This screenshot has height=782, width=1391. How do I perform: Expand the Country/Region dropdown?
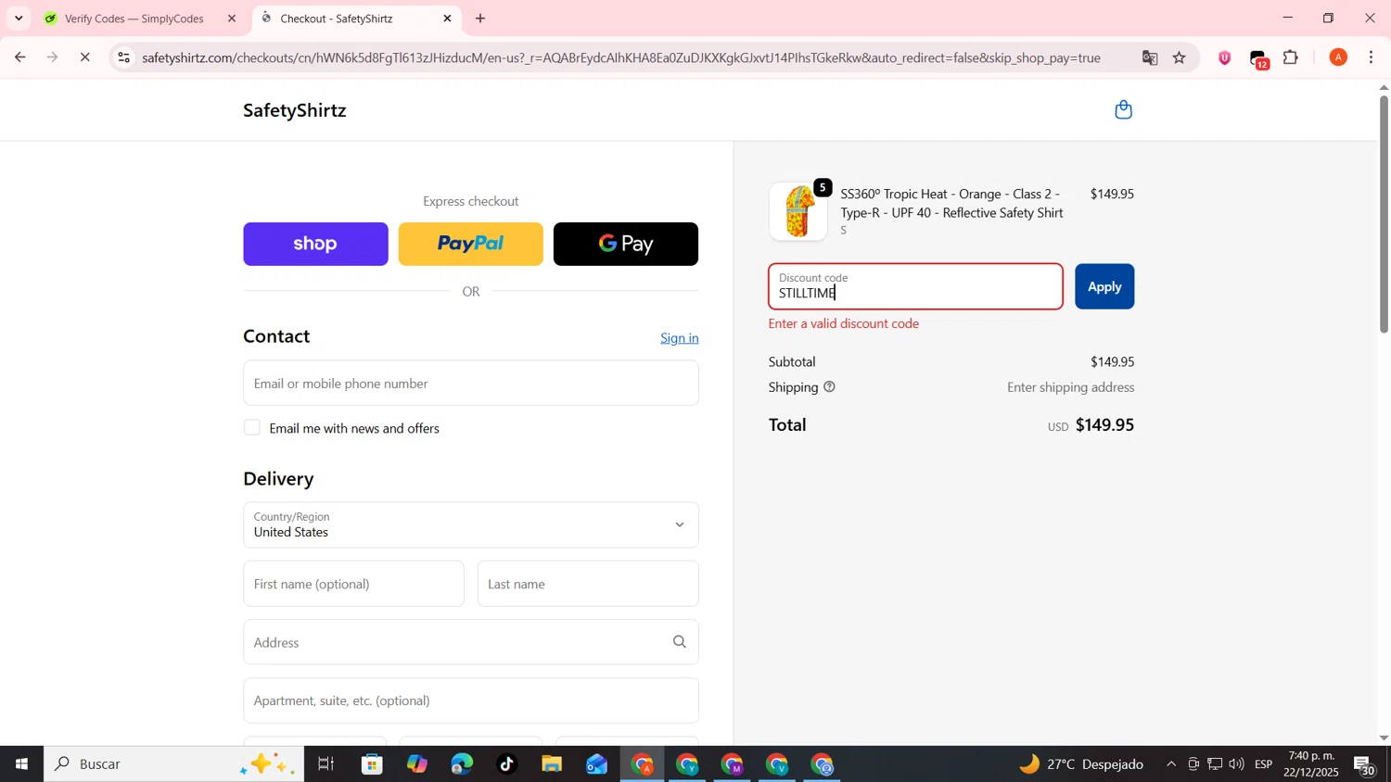coord(471,525)
